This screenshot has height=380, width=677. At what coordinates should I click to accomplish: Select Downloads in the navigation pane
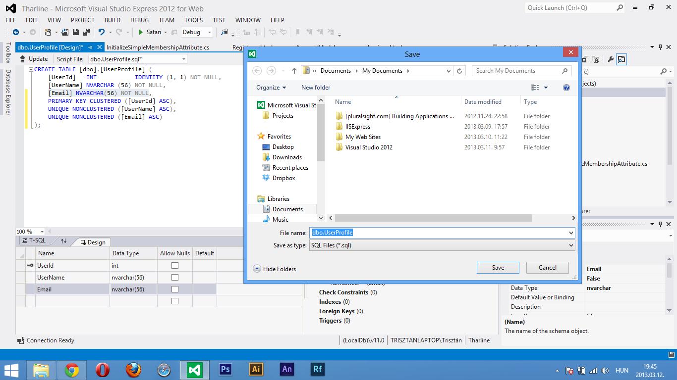(x=287, y=157)
